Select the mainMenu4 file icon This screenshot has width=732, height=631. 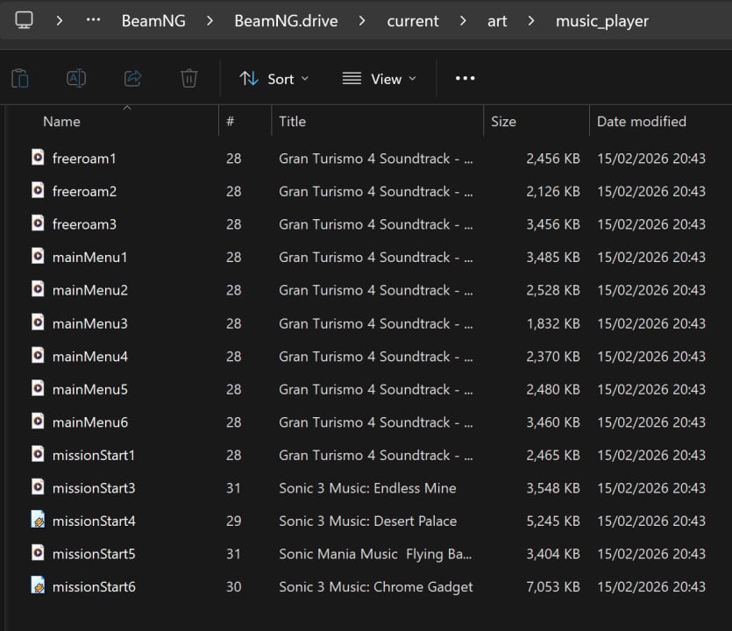coord(38,355)
